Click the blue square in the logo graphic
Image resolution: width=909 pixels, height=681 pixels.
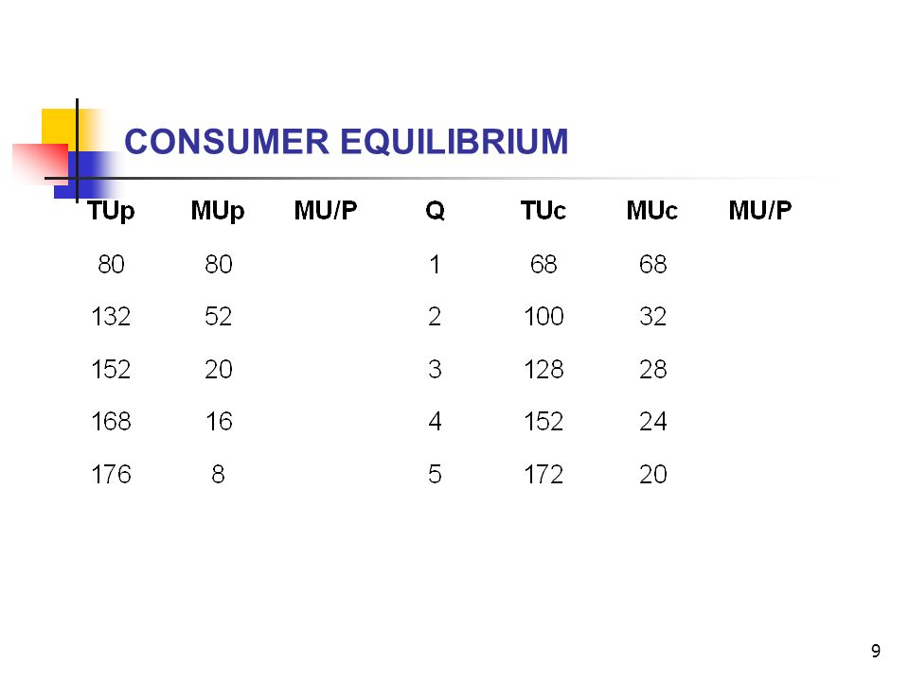click(87, 174)
